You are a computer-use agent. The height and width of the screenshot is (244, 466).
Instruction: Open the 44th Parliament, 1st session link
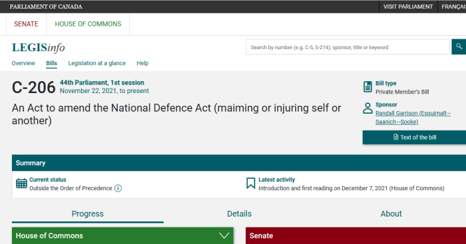(x=102, y=82)
